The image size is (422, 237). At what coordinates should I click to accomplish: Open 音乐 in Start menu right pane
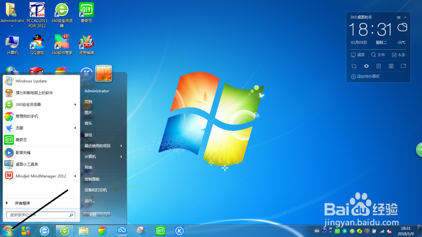(x=88, y=123)
